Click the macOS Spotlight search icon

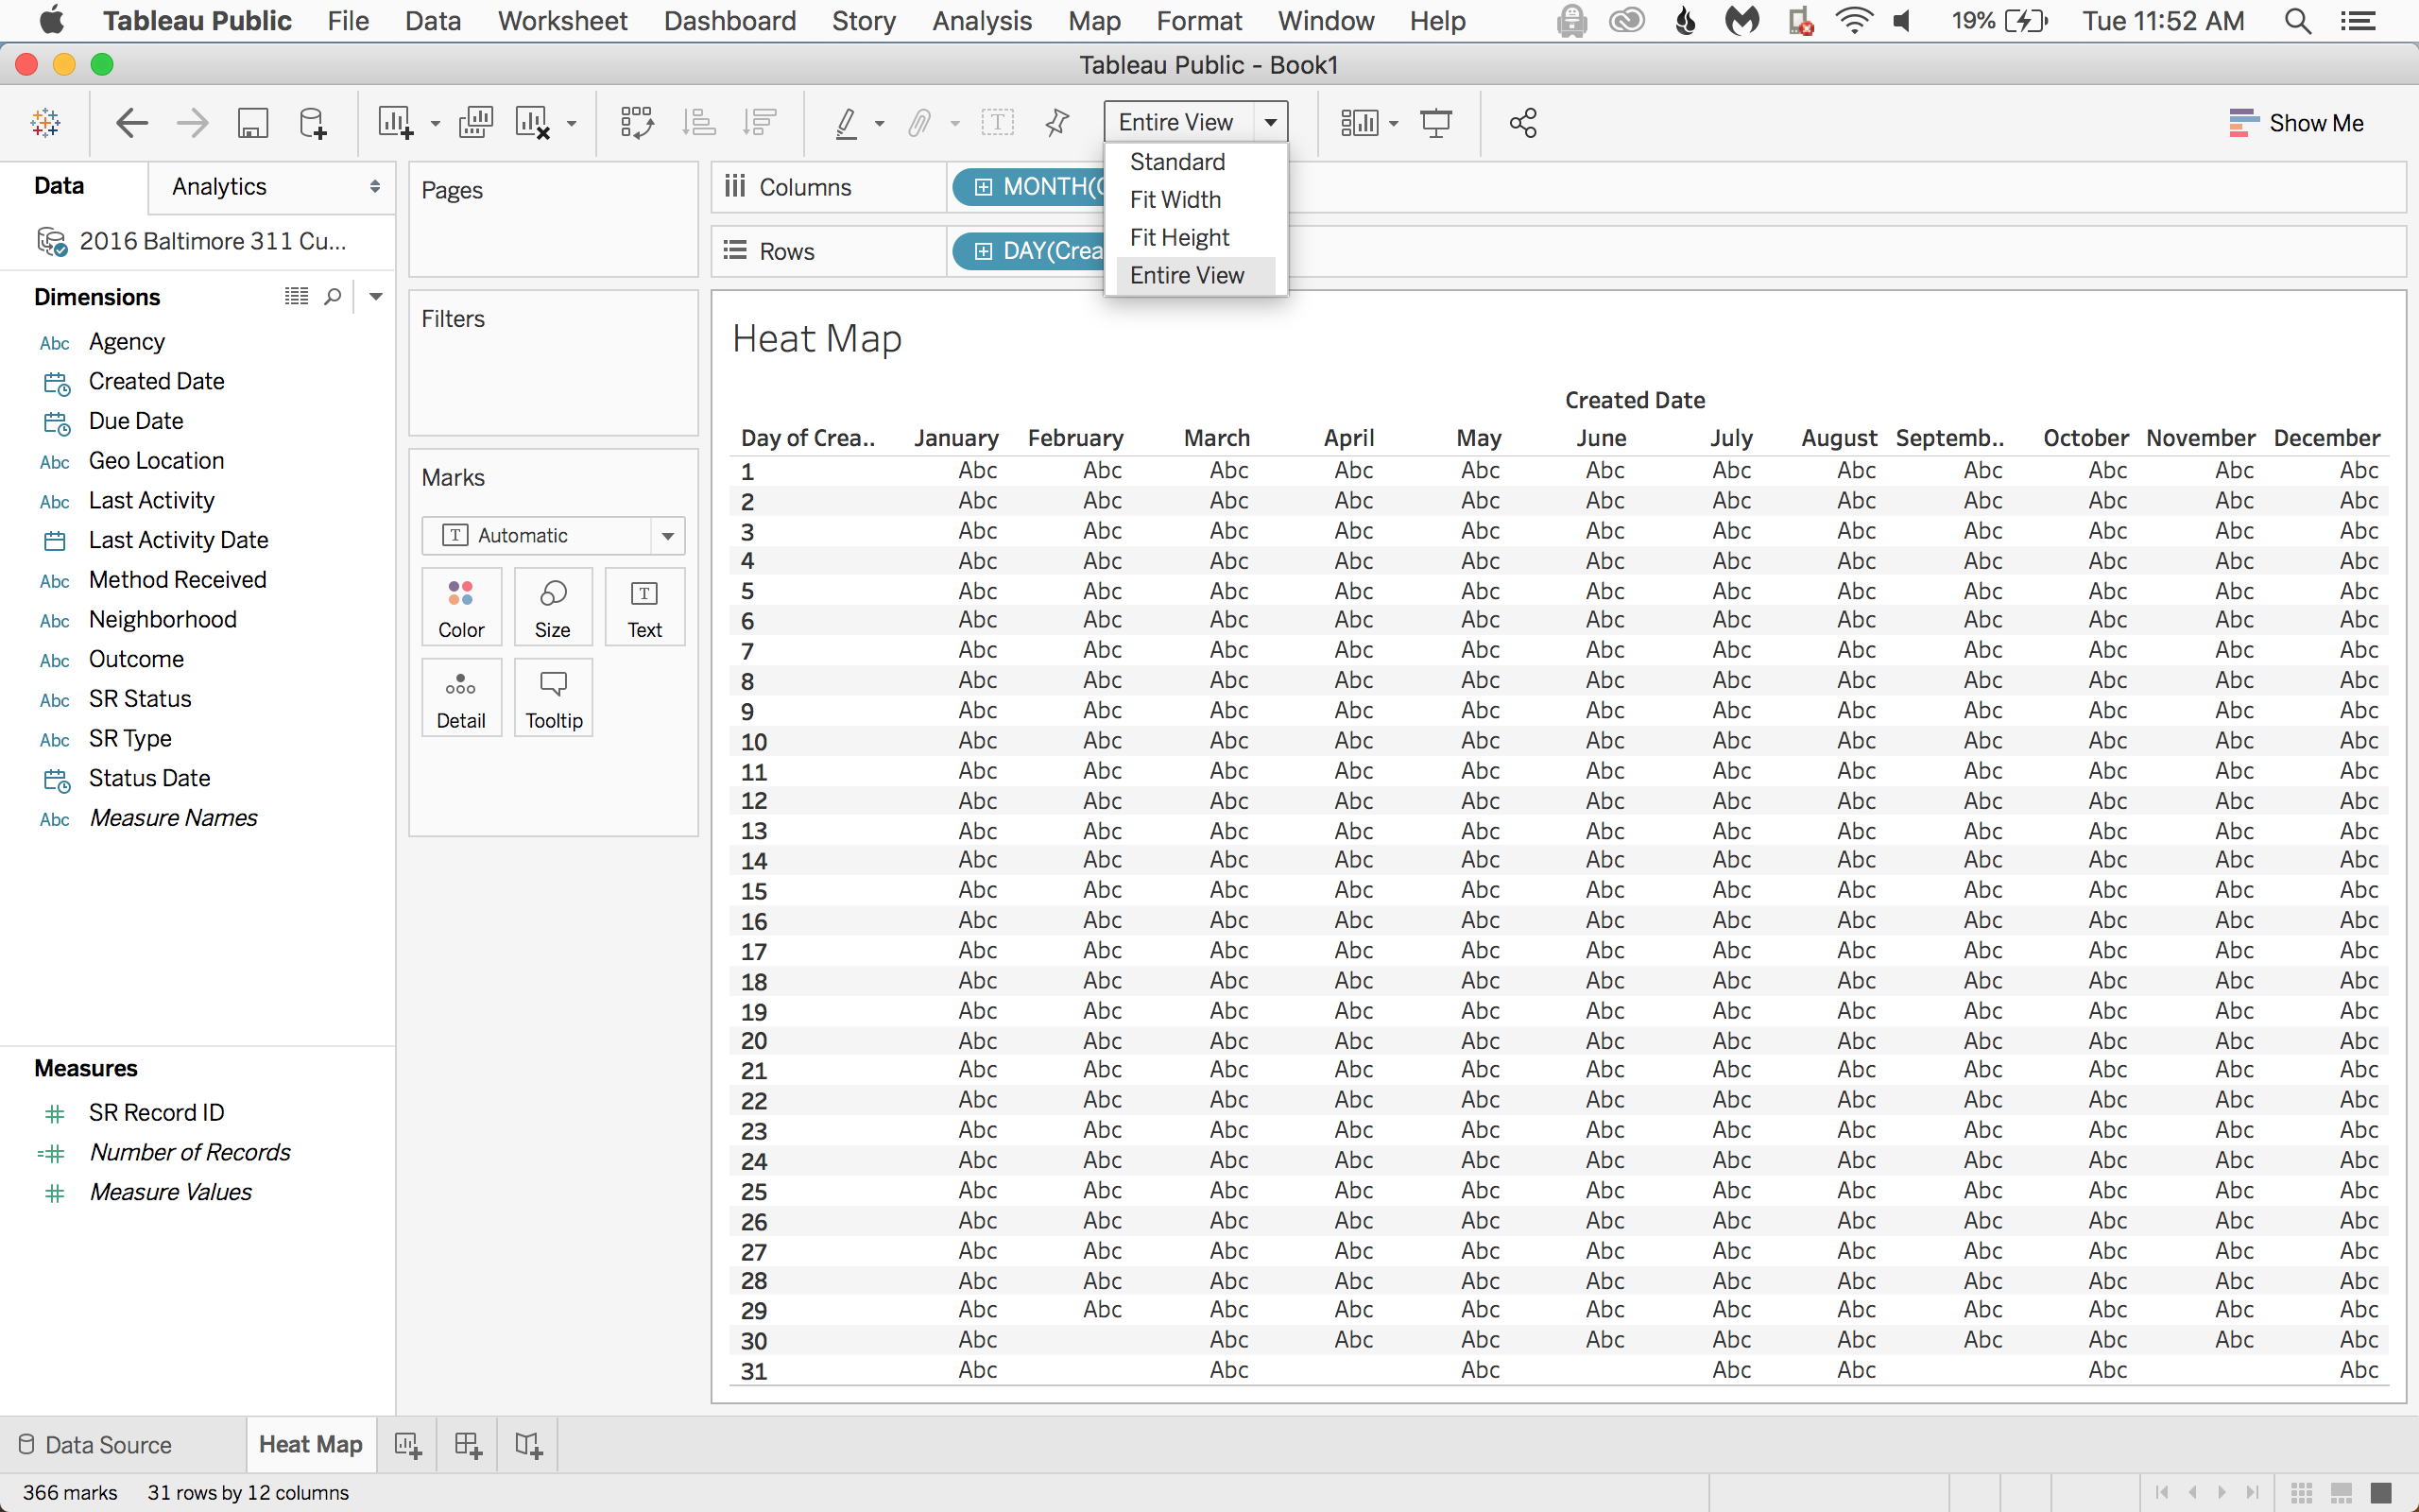2297,21
